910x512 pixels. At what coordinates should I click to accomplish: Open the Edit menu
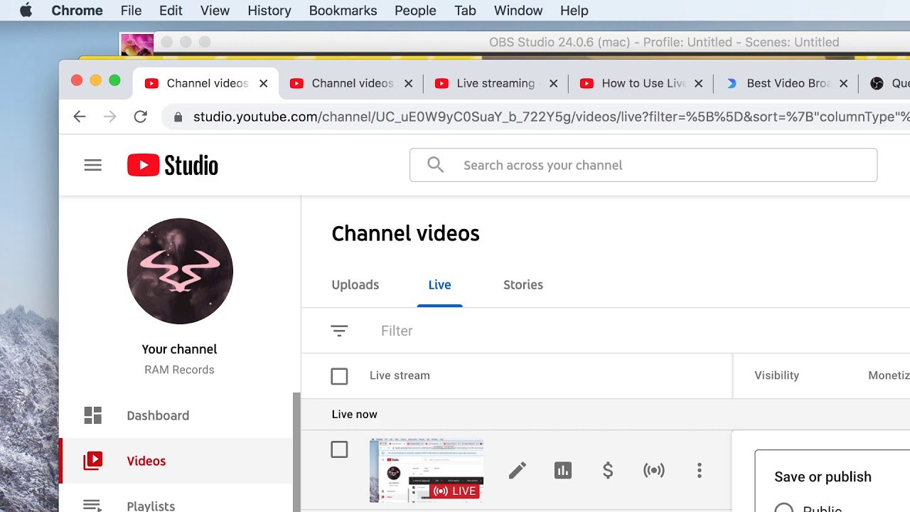tap(171, 11)
